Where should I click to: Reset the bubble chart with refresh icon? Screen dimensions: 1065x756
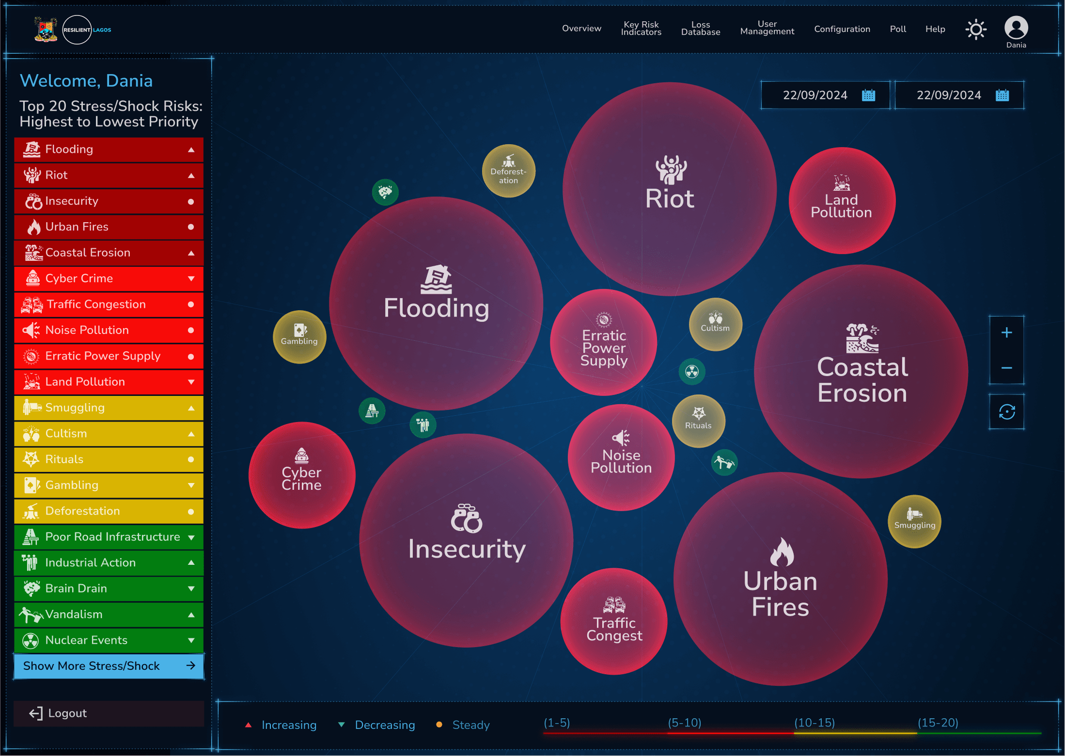pos(1006,412)
